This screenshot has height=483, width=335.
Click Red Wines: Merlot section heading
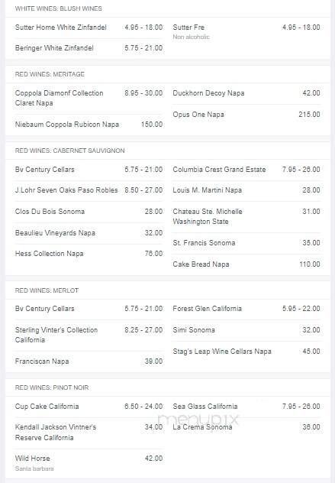click(x=47, y=290)
